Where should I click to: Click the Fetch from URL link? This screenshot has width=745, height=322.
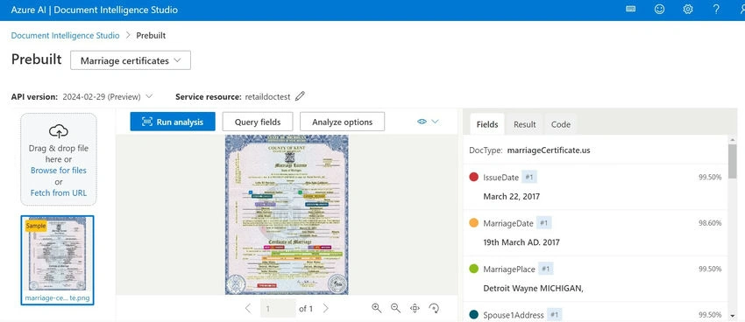(59, 193)
